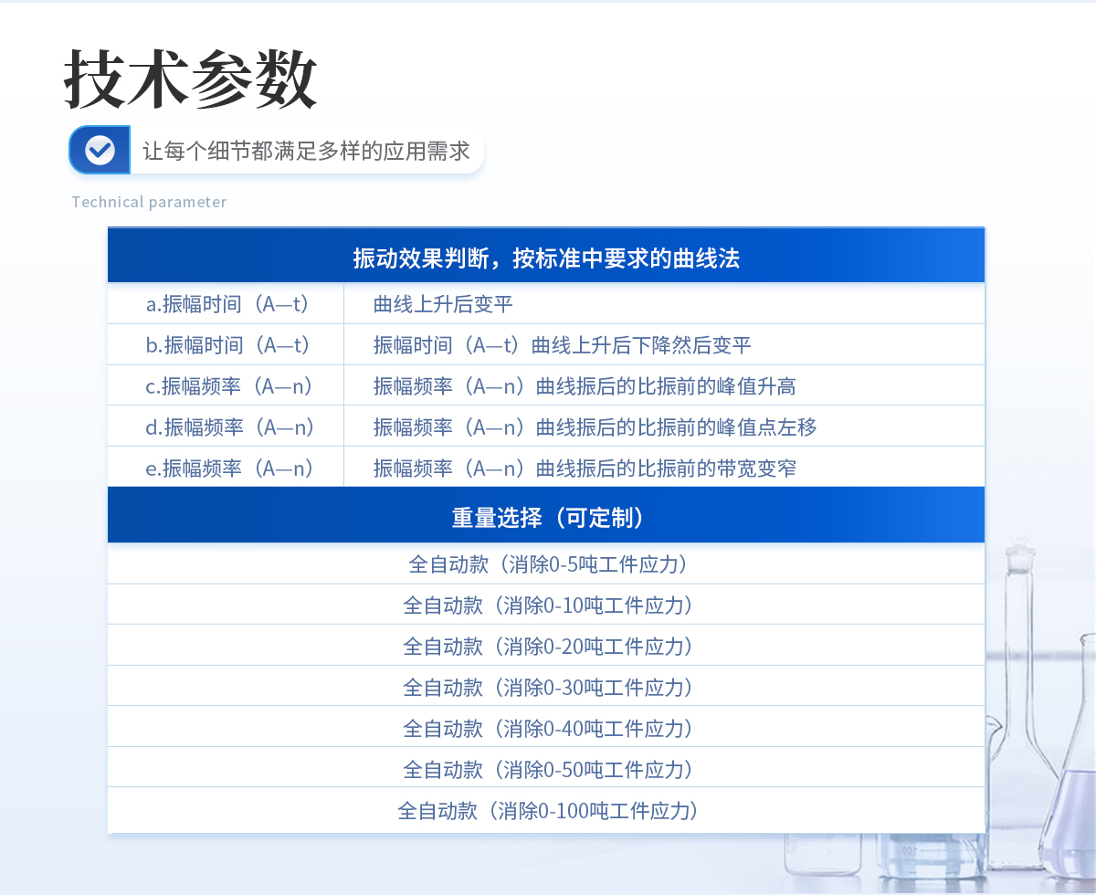Click the 带宽变窄 description cell
1096x895 pixels.
click(x=585, y=469)
